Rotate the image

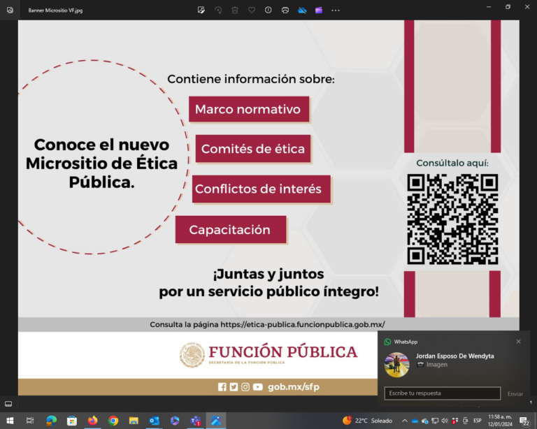click(x=218, y=10)
